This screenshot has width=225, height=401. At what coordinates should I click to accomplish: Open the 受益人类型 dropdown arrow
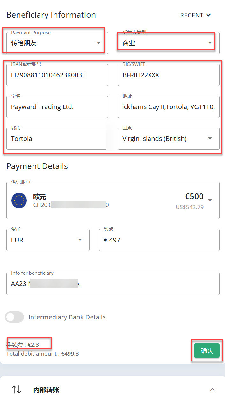pos(210,43)
